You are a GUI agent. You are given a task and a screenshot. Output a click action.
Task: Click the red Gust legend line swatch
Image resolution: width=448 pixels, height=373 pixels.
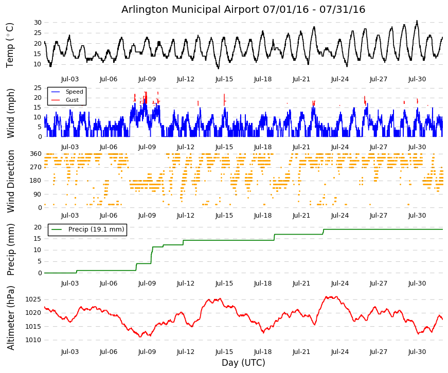click(x=55, y=100)
